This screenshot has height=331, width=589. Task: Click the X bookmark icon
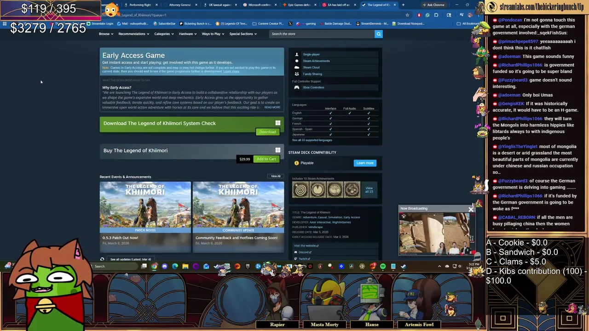[290, 23]
